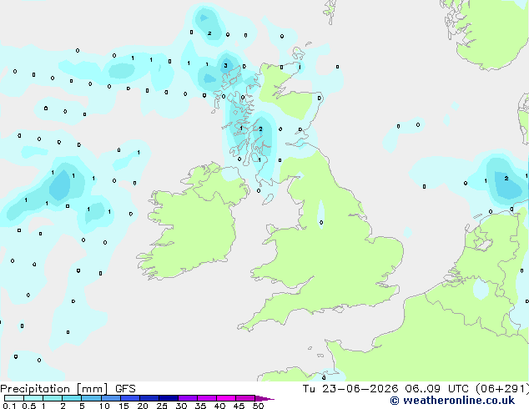The image size is (529, 409).
Task: Click the 2–5 mm legend color swatch
Action: click(72, 398)
